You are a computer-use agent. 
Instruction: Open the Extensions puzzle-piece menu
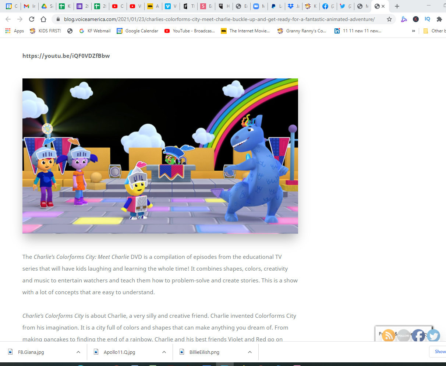tap(439, 19)
